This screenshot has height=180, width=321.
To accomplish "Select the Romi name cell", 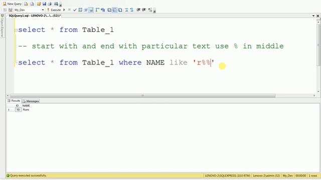I will [x=27, y=110].
